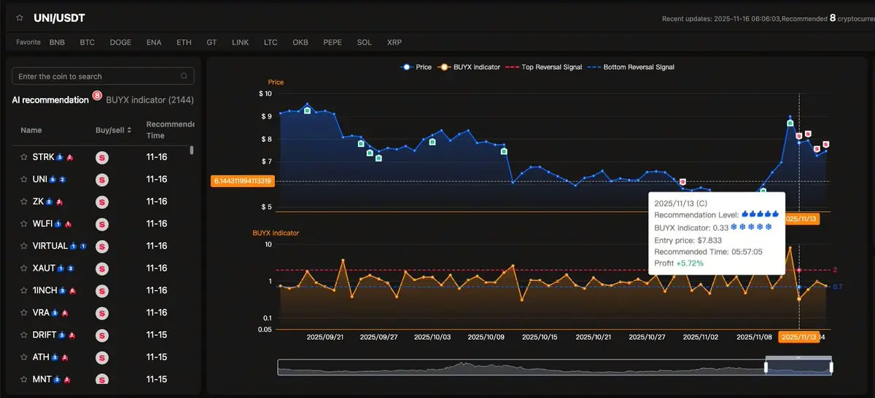Click the S badge in WLFI row
The width and height of the screenshot is (875, 398).
click(102, 224)
